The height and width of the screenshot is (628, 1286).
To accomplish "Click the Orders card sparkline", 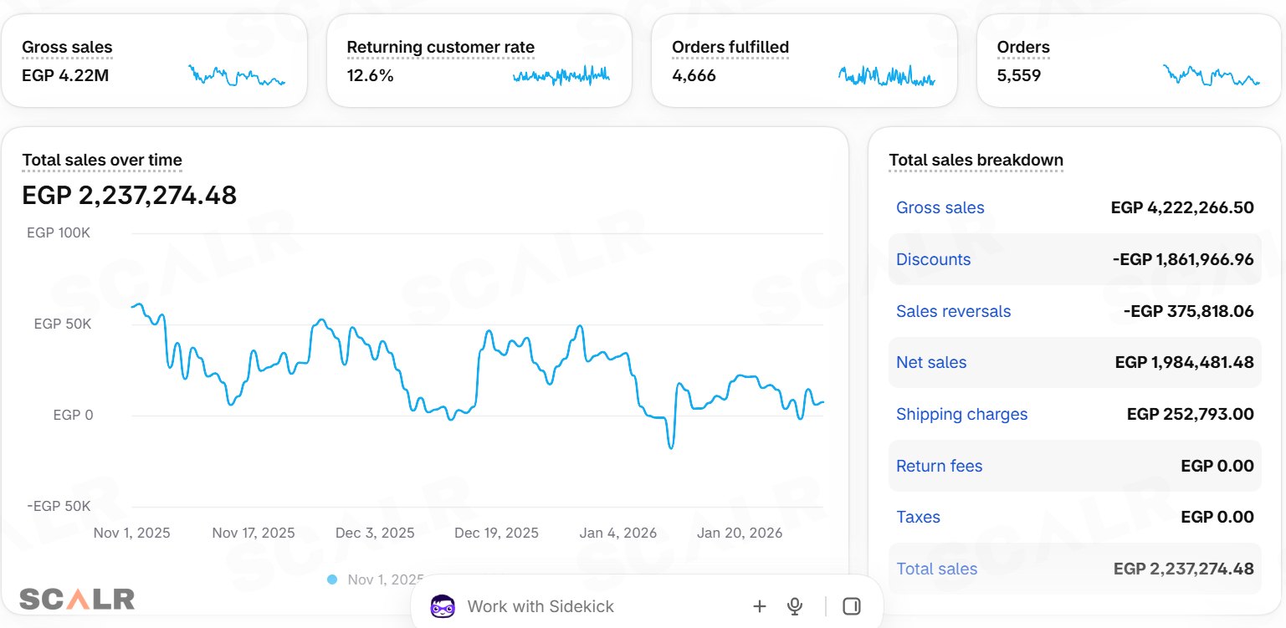I will (1212, 75).
